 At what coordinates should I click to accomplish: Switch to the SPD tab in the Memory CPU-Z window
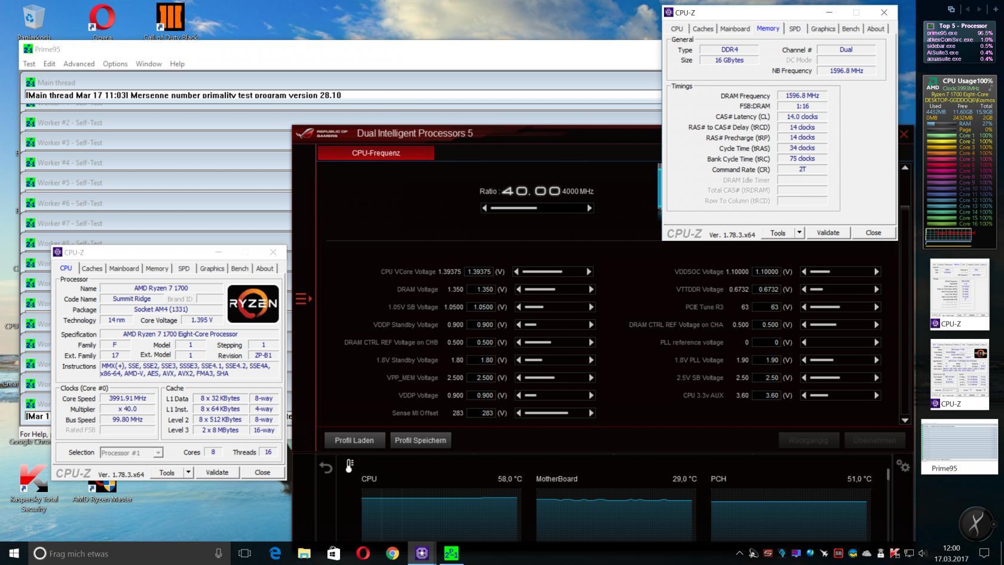[x=795, y=29]
